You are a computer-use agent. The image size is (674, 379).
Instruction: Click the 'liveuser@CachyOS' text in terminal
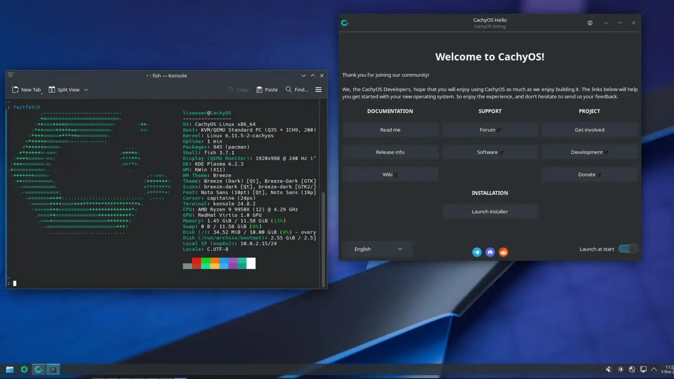[x=207, y=113]
